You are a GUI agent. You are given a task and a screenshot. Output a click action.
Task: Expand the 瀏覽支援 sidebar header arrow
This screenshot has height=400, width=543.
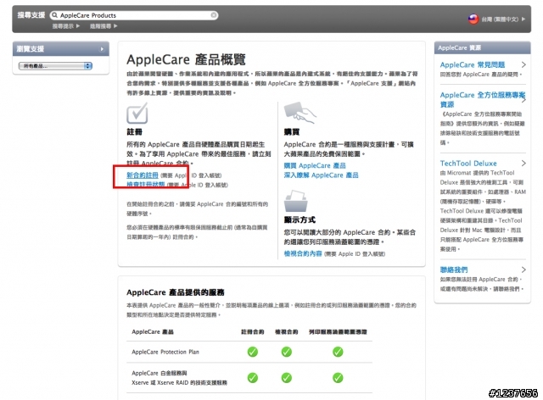coord(102,49)
